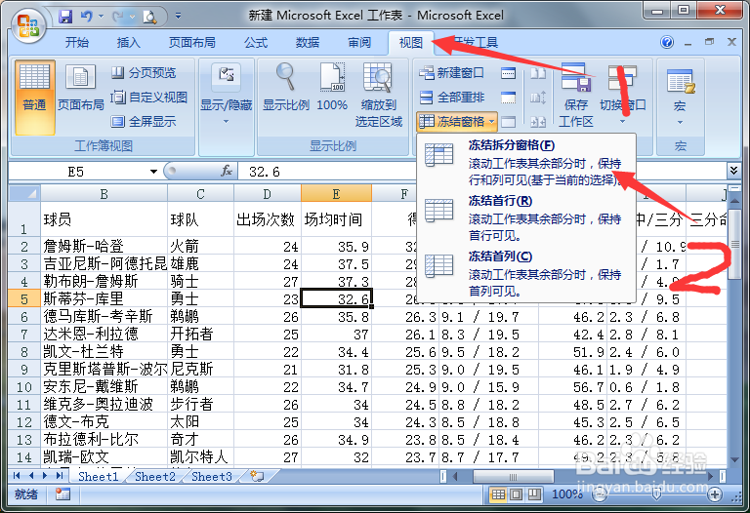Click the Office button orb

[x=27, y=25]
